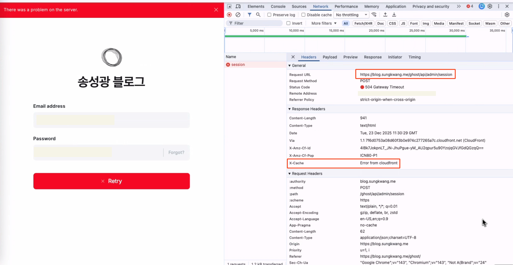The width and height of the screenshot is (513, 265).
Task: Open network search magnifier icon
Action: pyautogui.click(x=258, y=15)
